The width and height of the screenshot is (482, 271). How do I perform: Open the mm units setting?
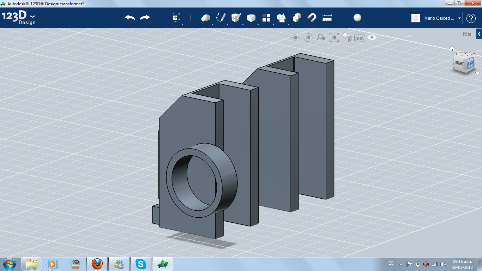[360, 38]
